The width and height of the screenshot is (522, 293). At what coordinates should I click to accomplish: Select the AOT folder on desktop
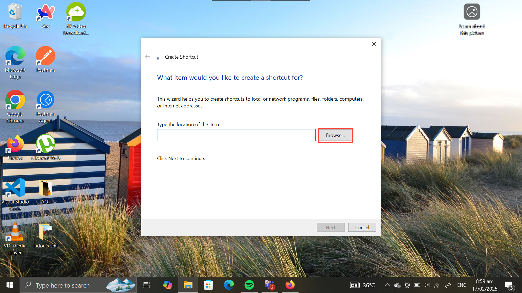(x=46, y=191)
